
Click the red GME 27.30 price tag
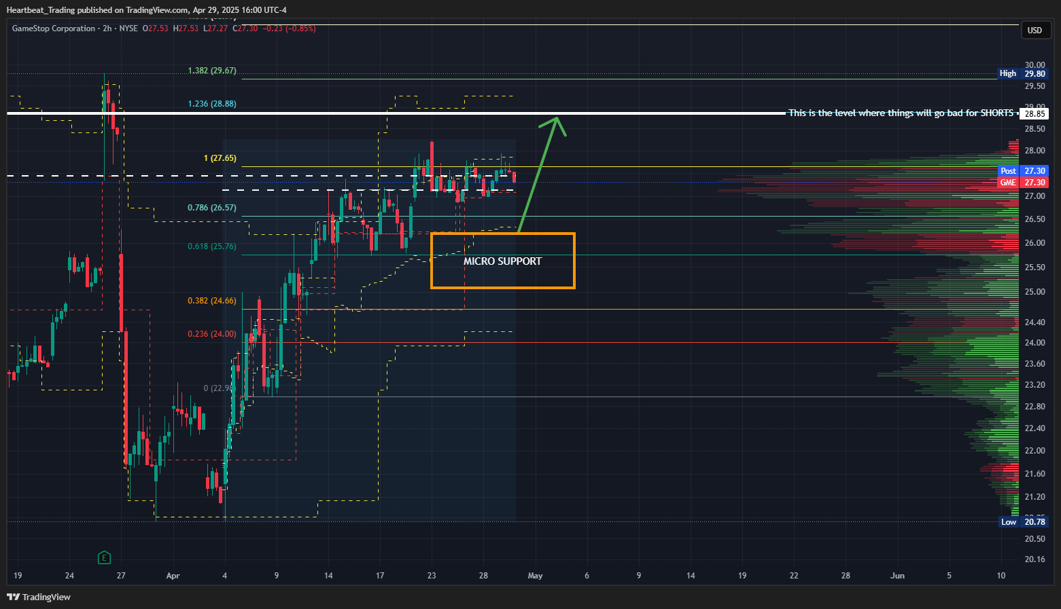point(1023,183)
